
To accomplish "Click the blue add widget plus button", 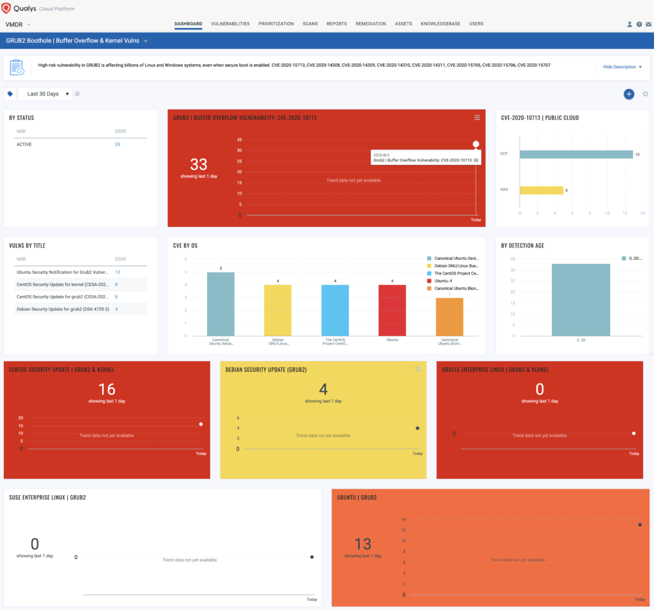I will click(629, 94).
